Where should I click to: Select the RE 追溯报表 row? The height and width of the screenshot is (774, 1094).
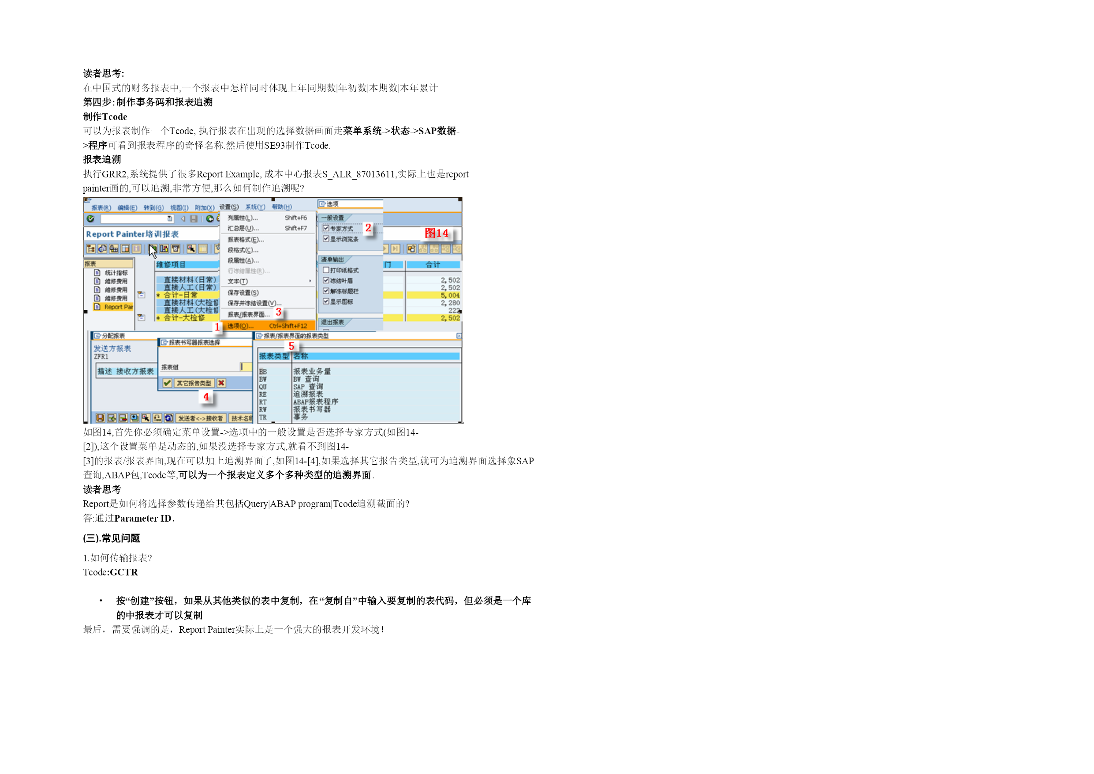(359, 395)
